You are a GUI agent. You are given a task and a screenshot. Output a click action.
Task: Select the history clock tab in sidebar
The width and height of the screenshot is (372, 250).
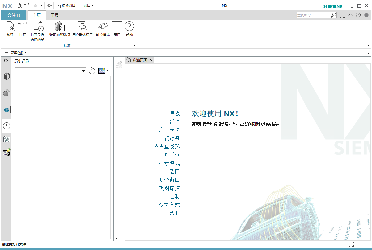click(6, 126)
